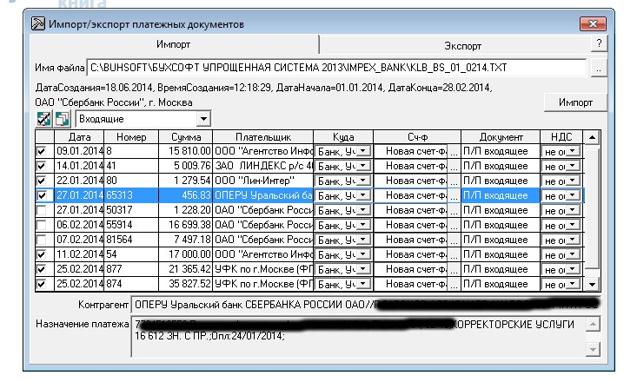The height and width of the screenshot is (382, 637).
Task: Open invoice picker ellipsis in first row
Action: coord(453,152)
